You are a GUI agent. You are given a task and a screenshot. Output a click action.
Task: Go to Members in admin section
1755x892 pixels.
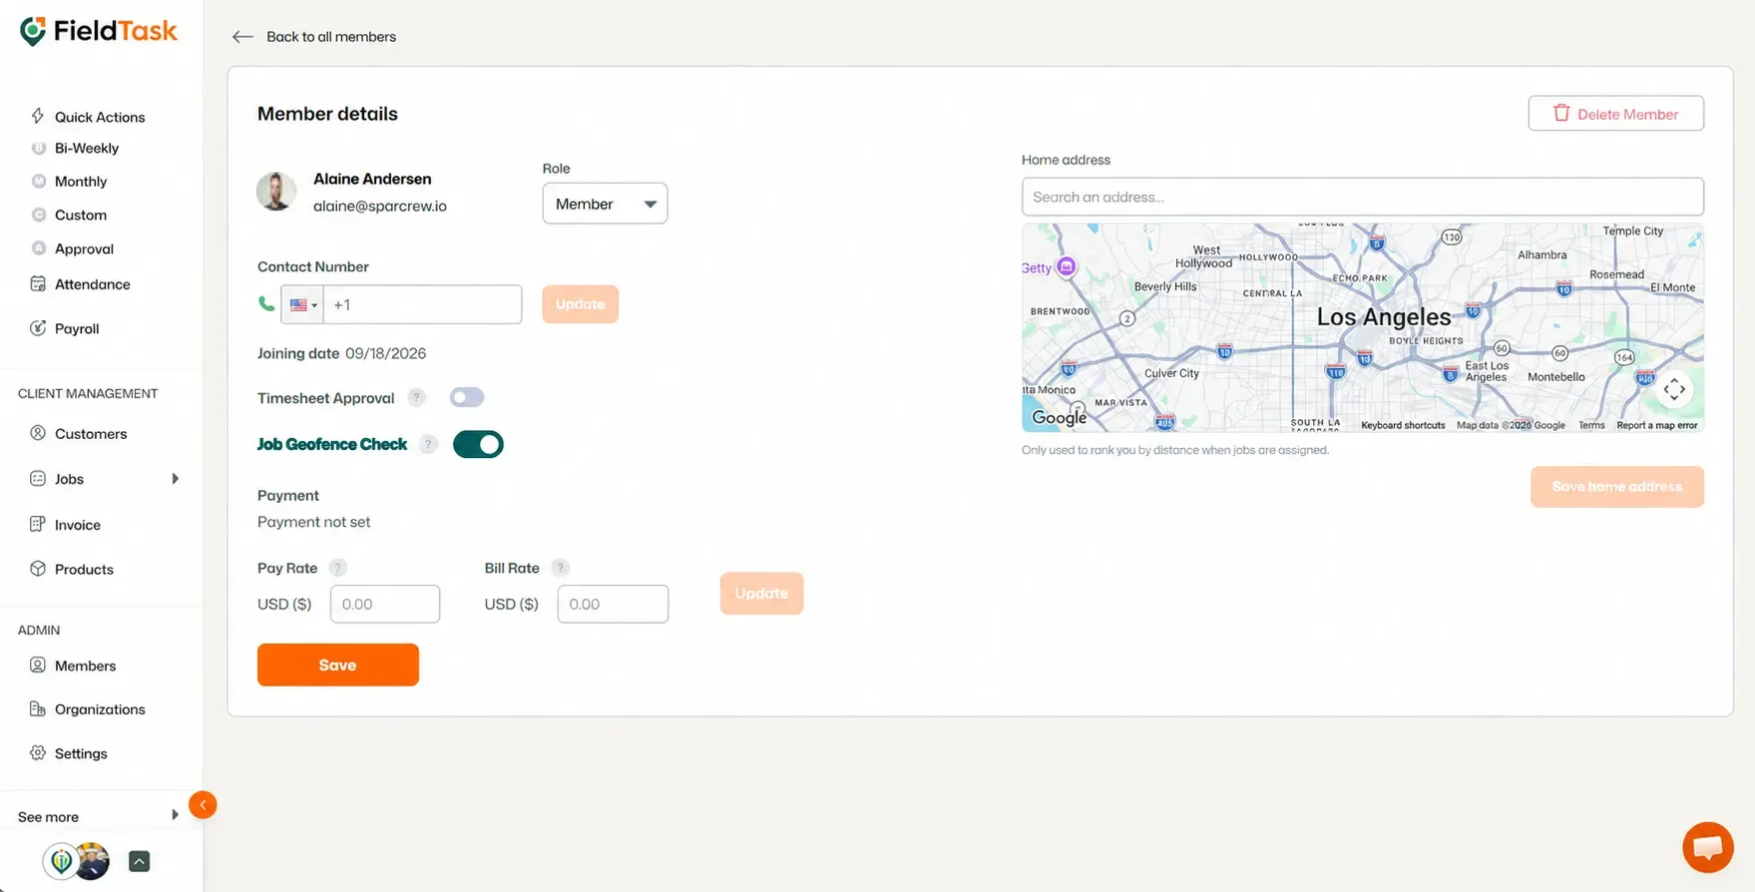(85, 666)
